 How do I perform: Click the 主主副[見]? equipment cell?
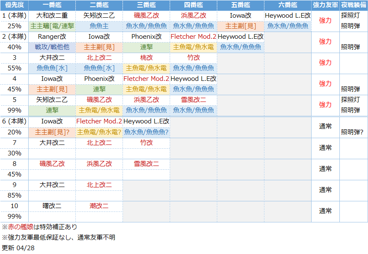click(52, 132)
